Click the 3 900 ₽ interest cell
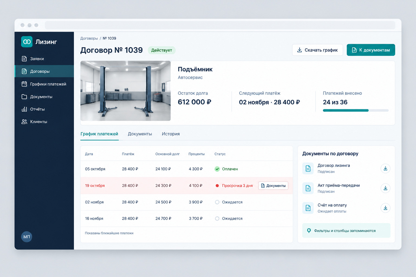Screen dimensions: 416x277 [196, 202]
